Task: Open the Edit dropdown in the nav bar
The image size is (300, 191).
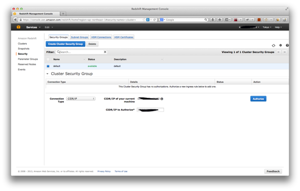Action: pyautogui.click(x=49, y=27)
